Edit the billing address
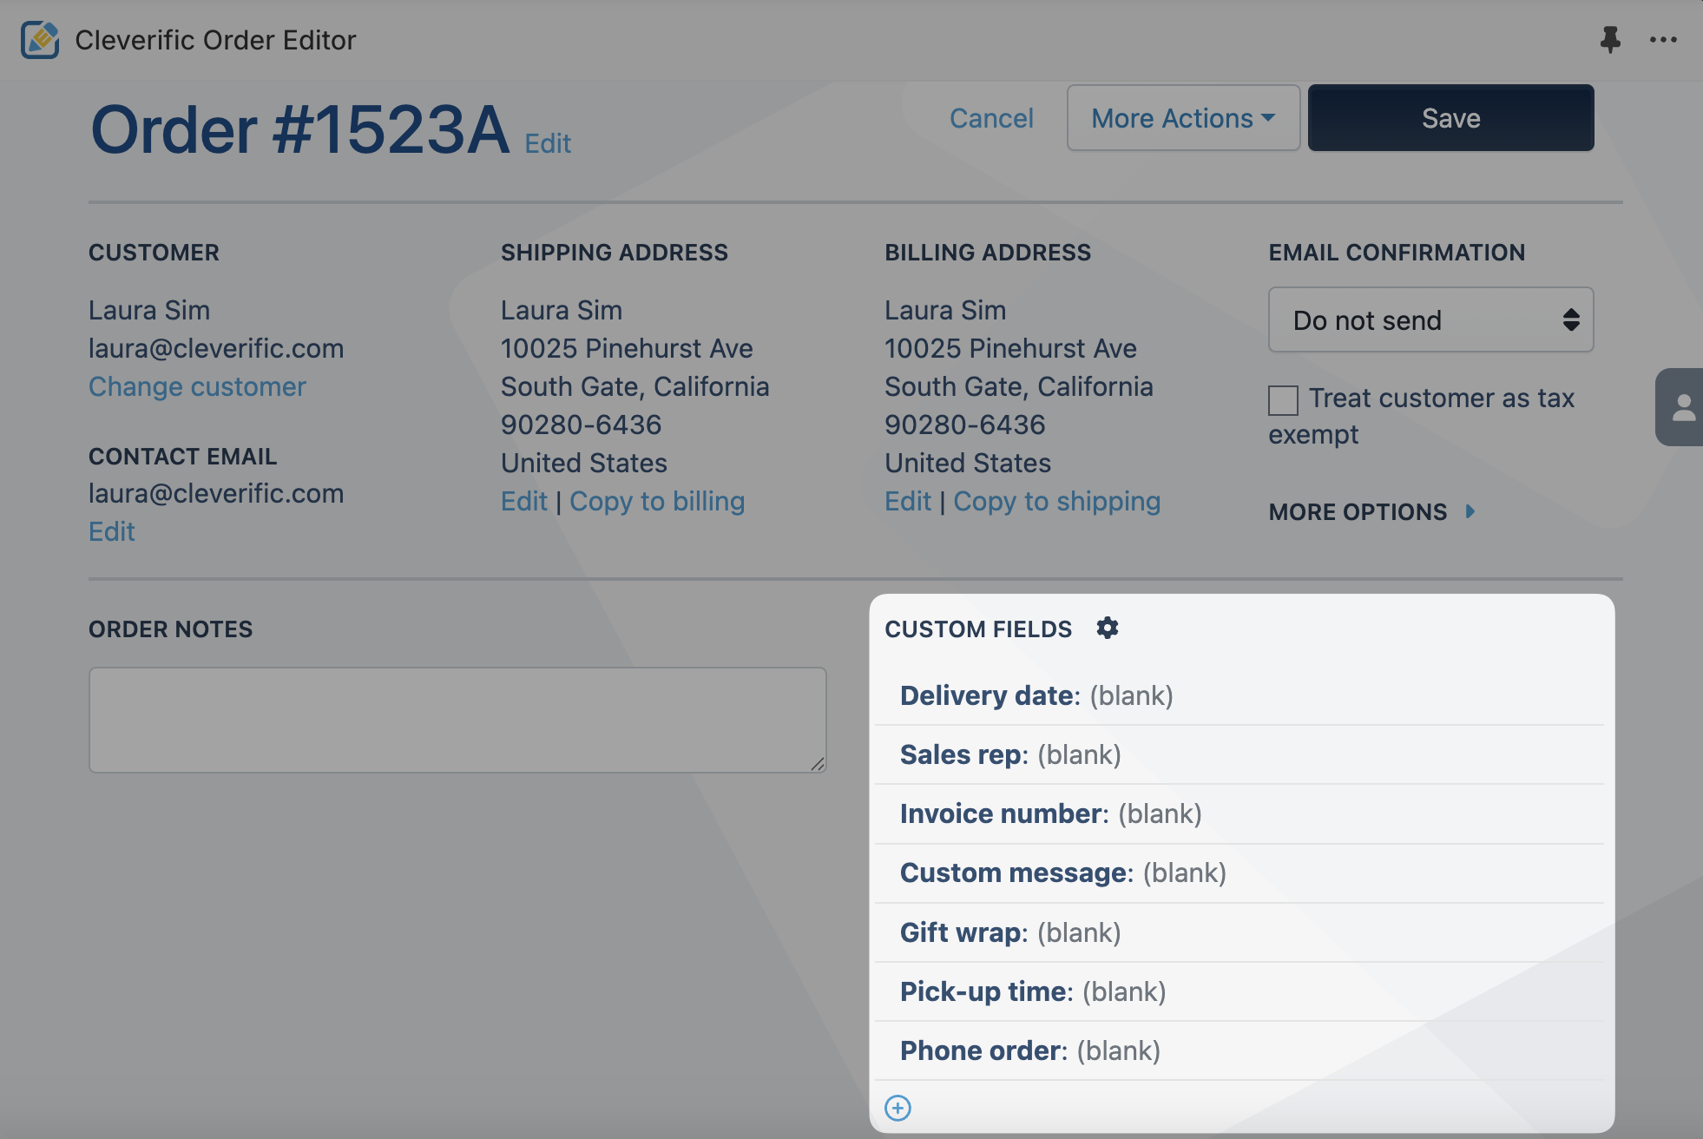Image resolution: width=1703 pixels, height=1139 pixels. (x=908, y=501)
